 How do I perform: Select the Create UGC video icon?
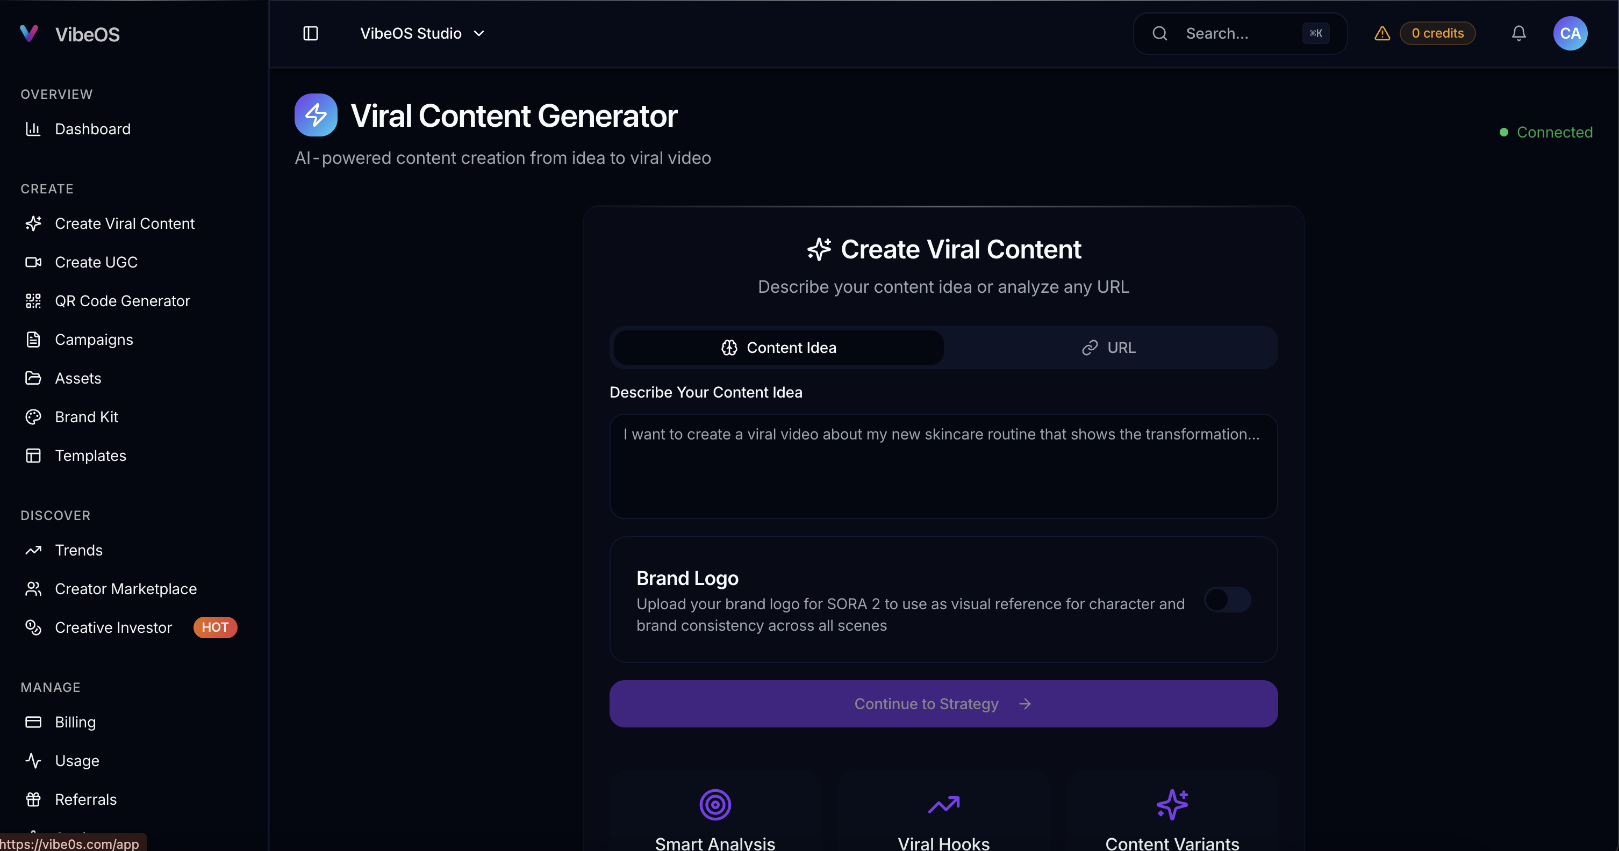coord(33,262)
